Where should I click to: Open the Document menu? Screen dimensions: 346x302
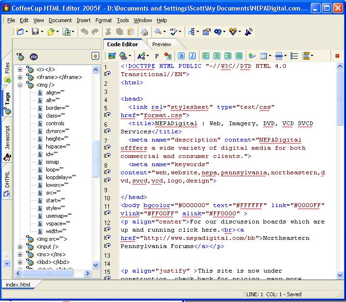click(x=60, y=20)
